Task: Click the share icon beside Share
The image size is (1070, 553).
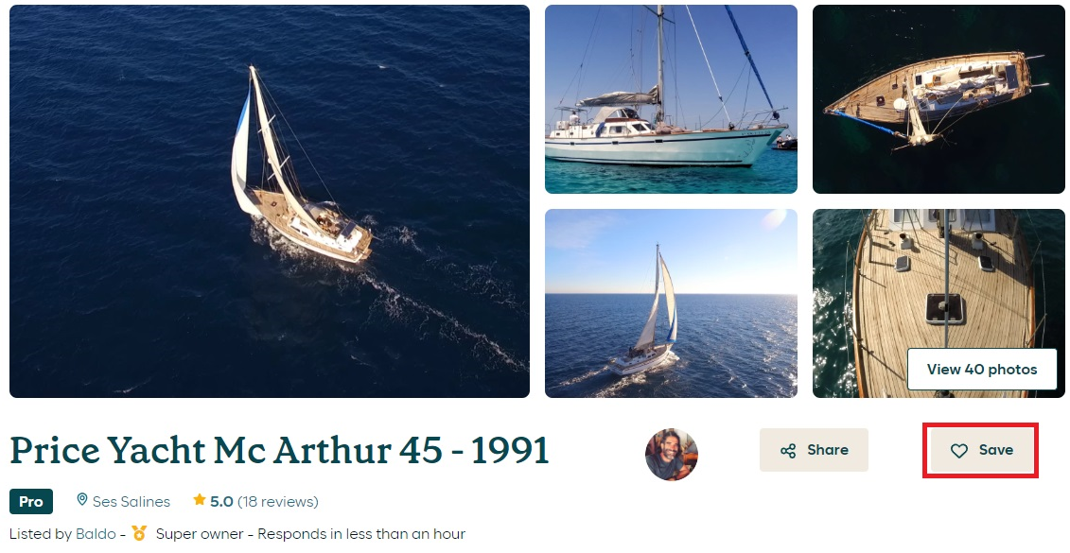Action: [788, 451]
